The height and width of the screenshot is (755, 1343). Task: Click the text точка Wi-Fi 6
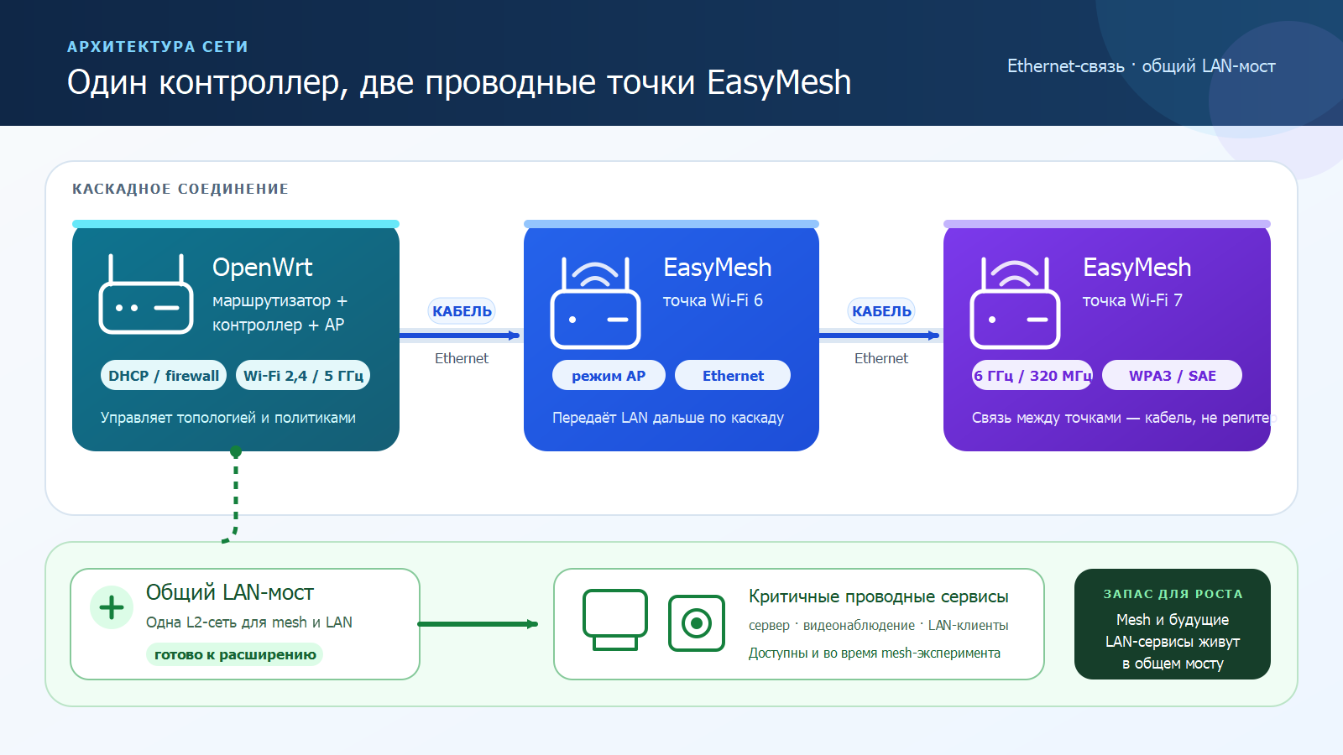[x=713, y=300]
